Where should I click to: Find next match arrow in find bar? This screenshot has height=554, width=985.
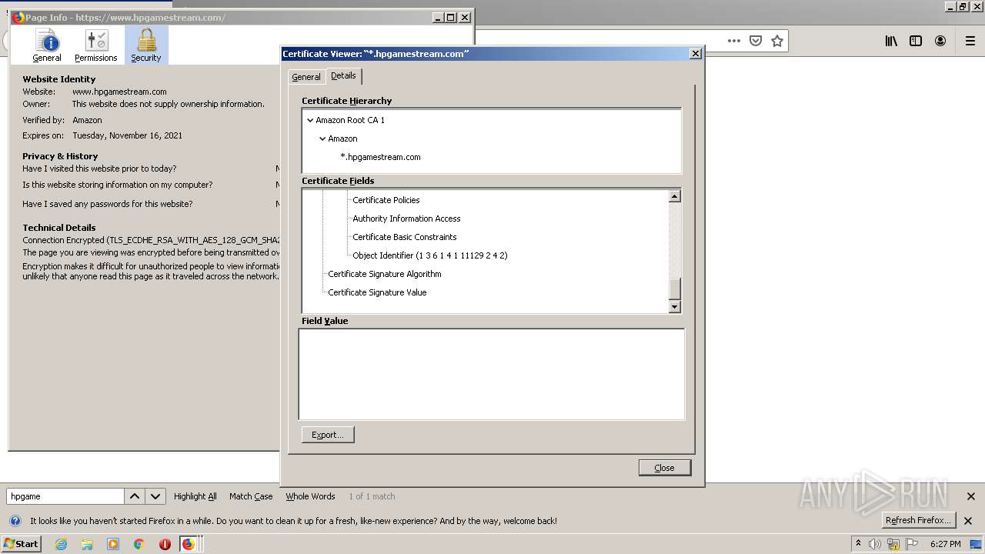(155, 496)
